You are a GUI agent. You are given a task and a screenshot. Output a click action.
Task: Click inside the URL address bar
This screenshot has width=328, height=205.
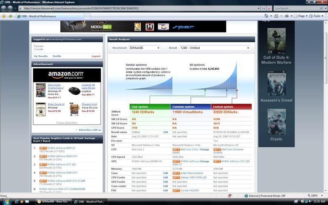pyautogui.click(x=138, y=8)
